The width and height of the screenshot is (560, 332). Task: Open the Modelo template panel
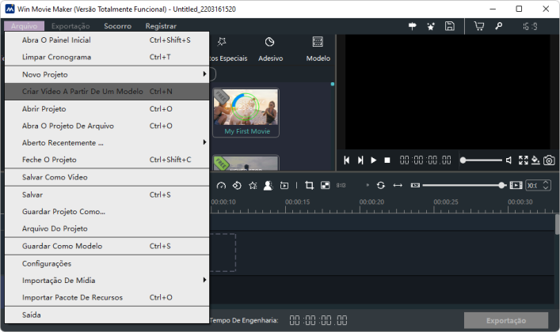[x=318, y=50]
